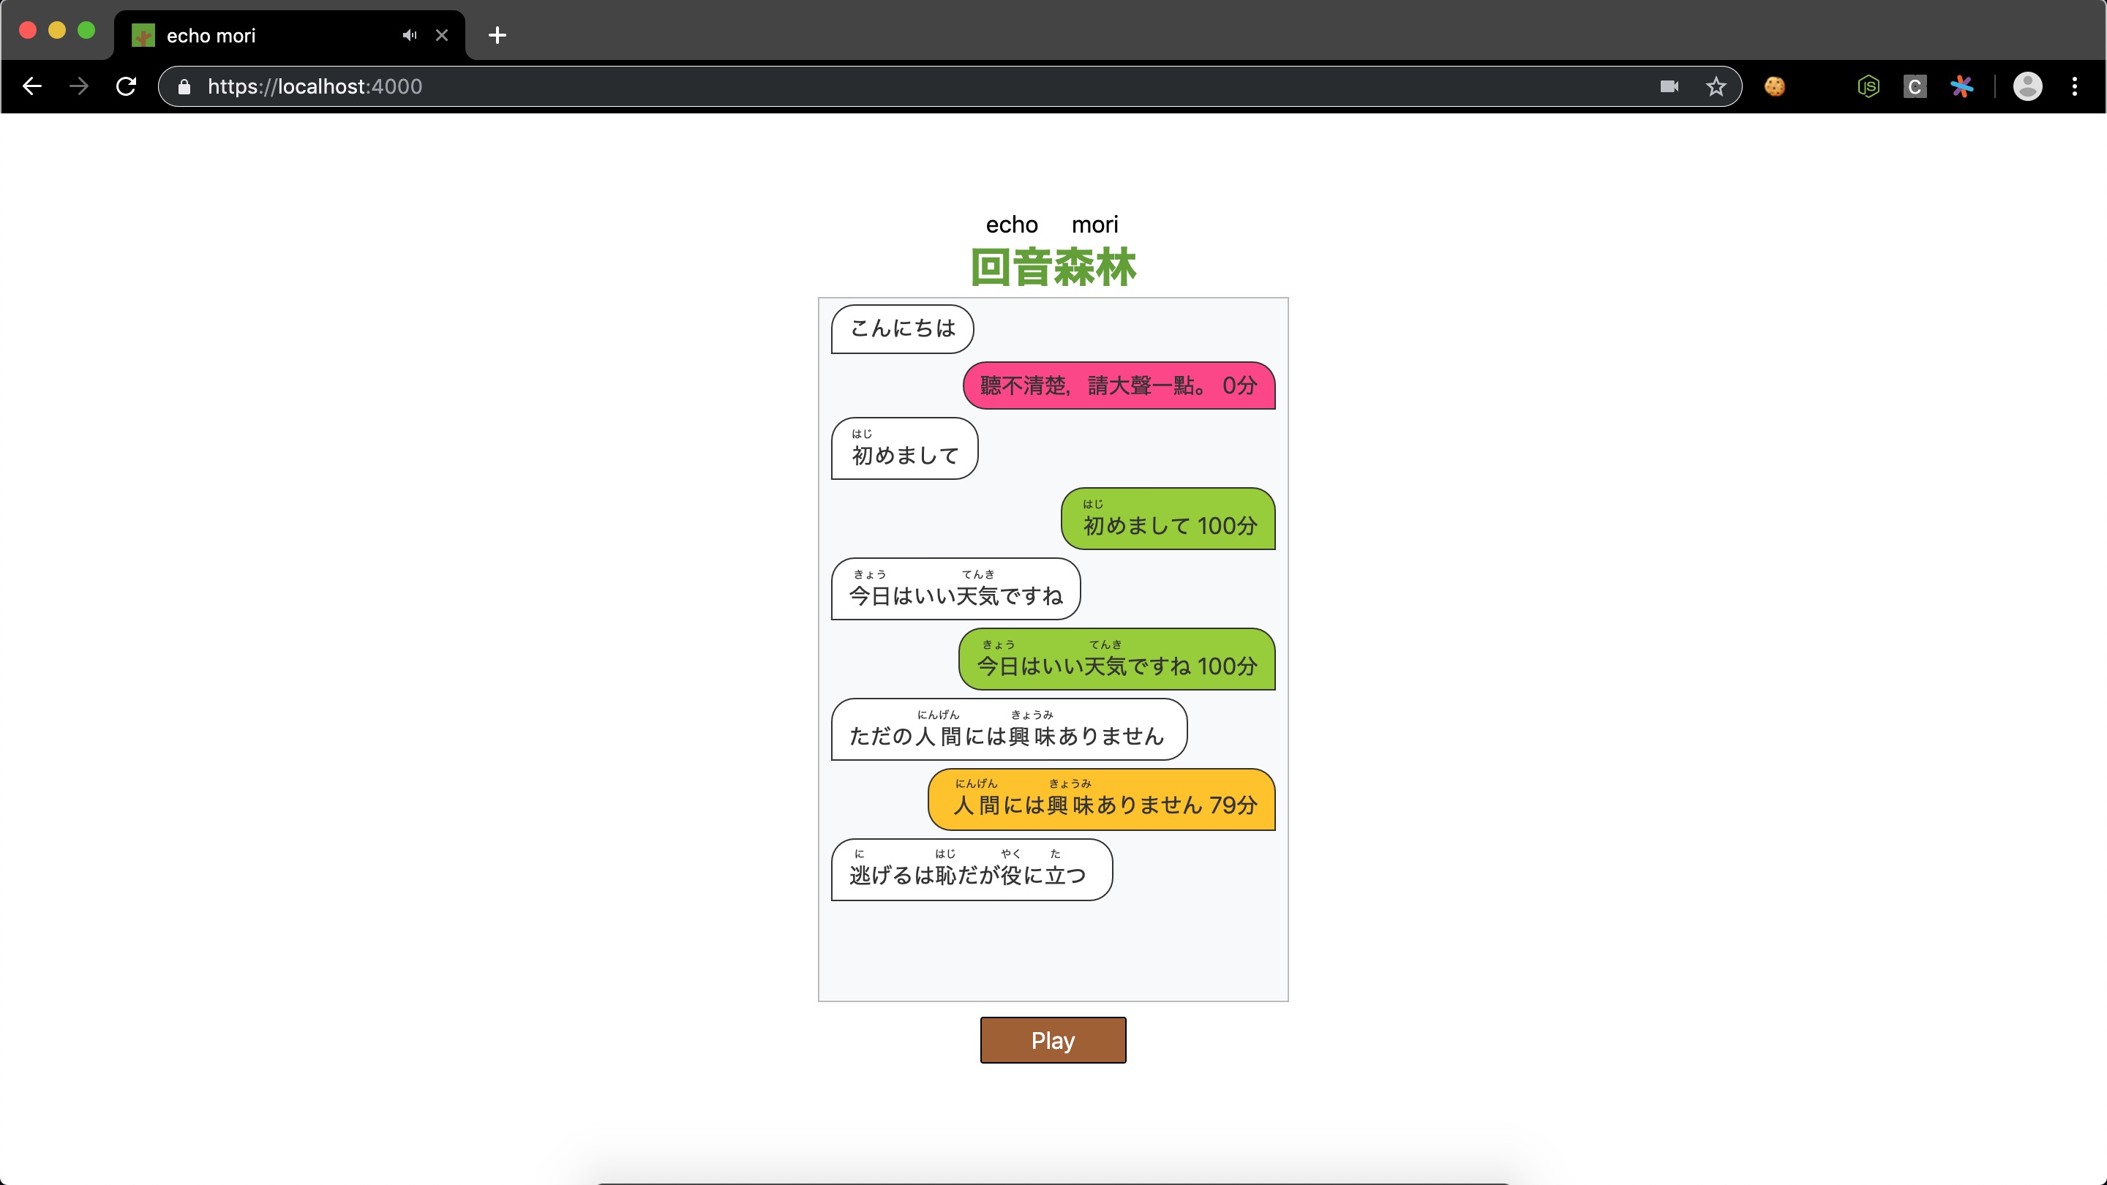Screen dimensions: 2107x1185
Task: Click the camera icon in address bar
Action: pos(1670,87)
